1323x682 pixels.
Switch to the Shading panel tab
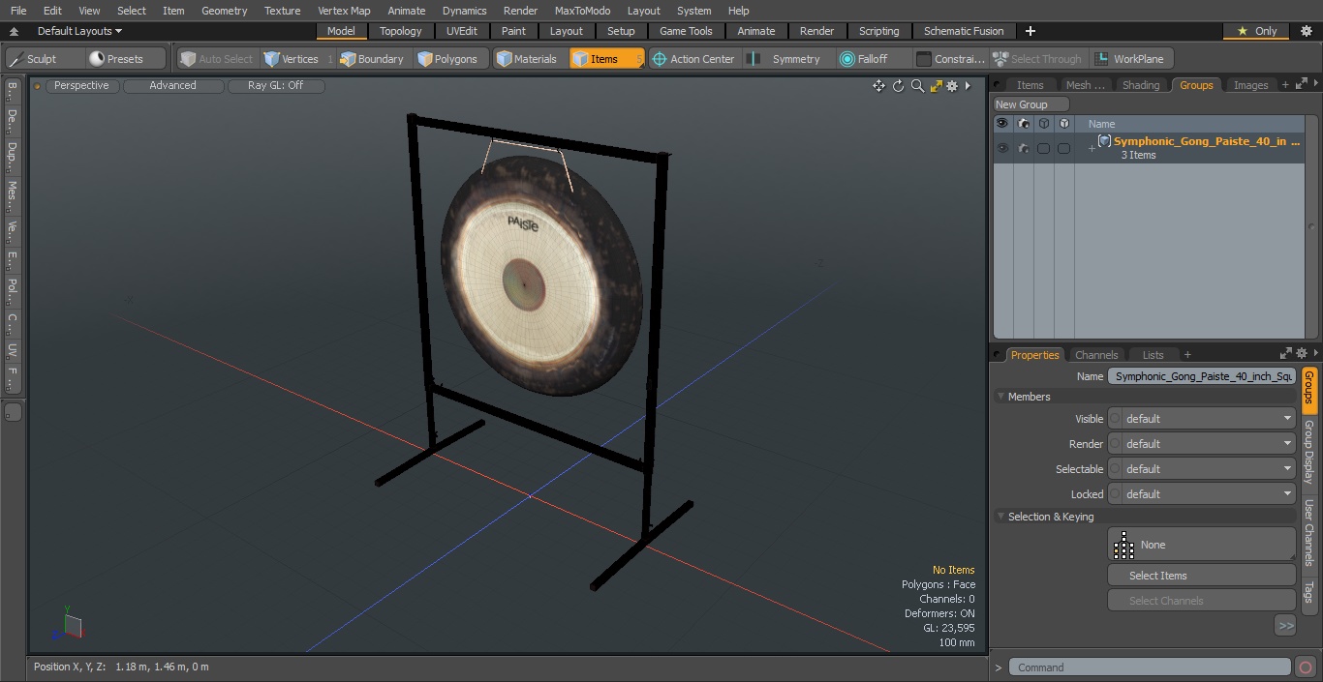[1141, 85]
